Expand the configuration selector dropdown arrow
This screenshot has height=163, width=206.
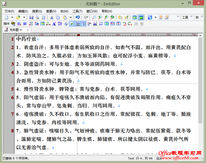pos(156,17)
